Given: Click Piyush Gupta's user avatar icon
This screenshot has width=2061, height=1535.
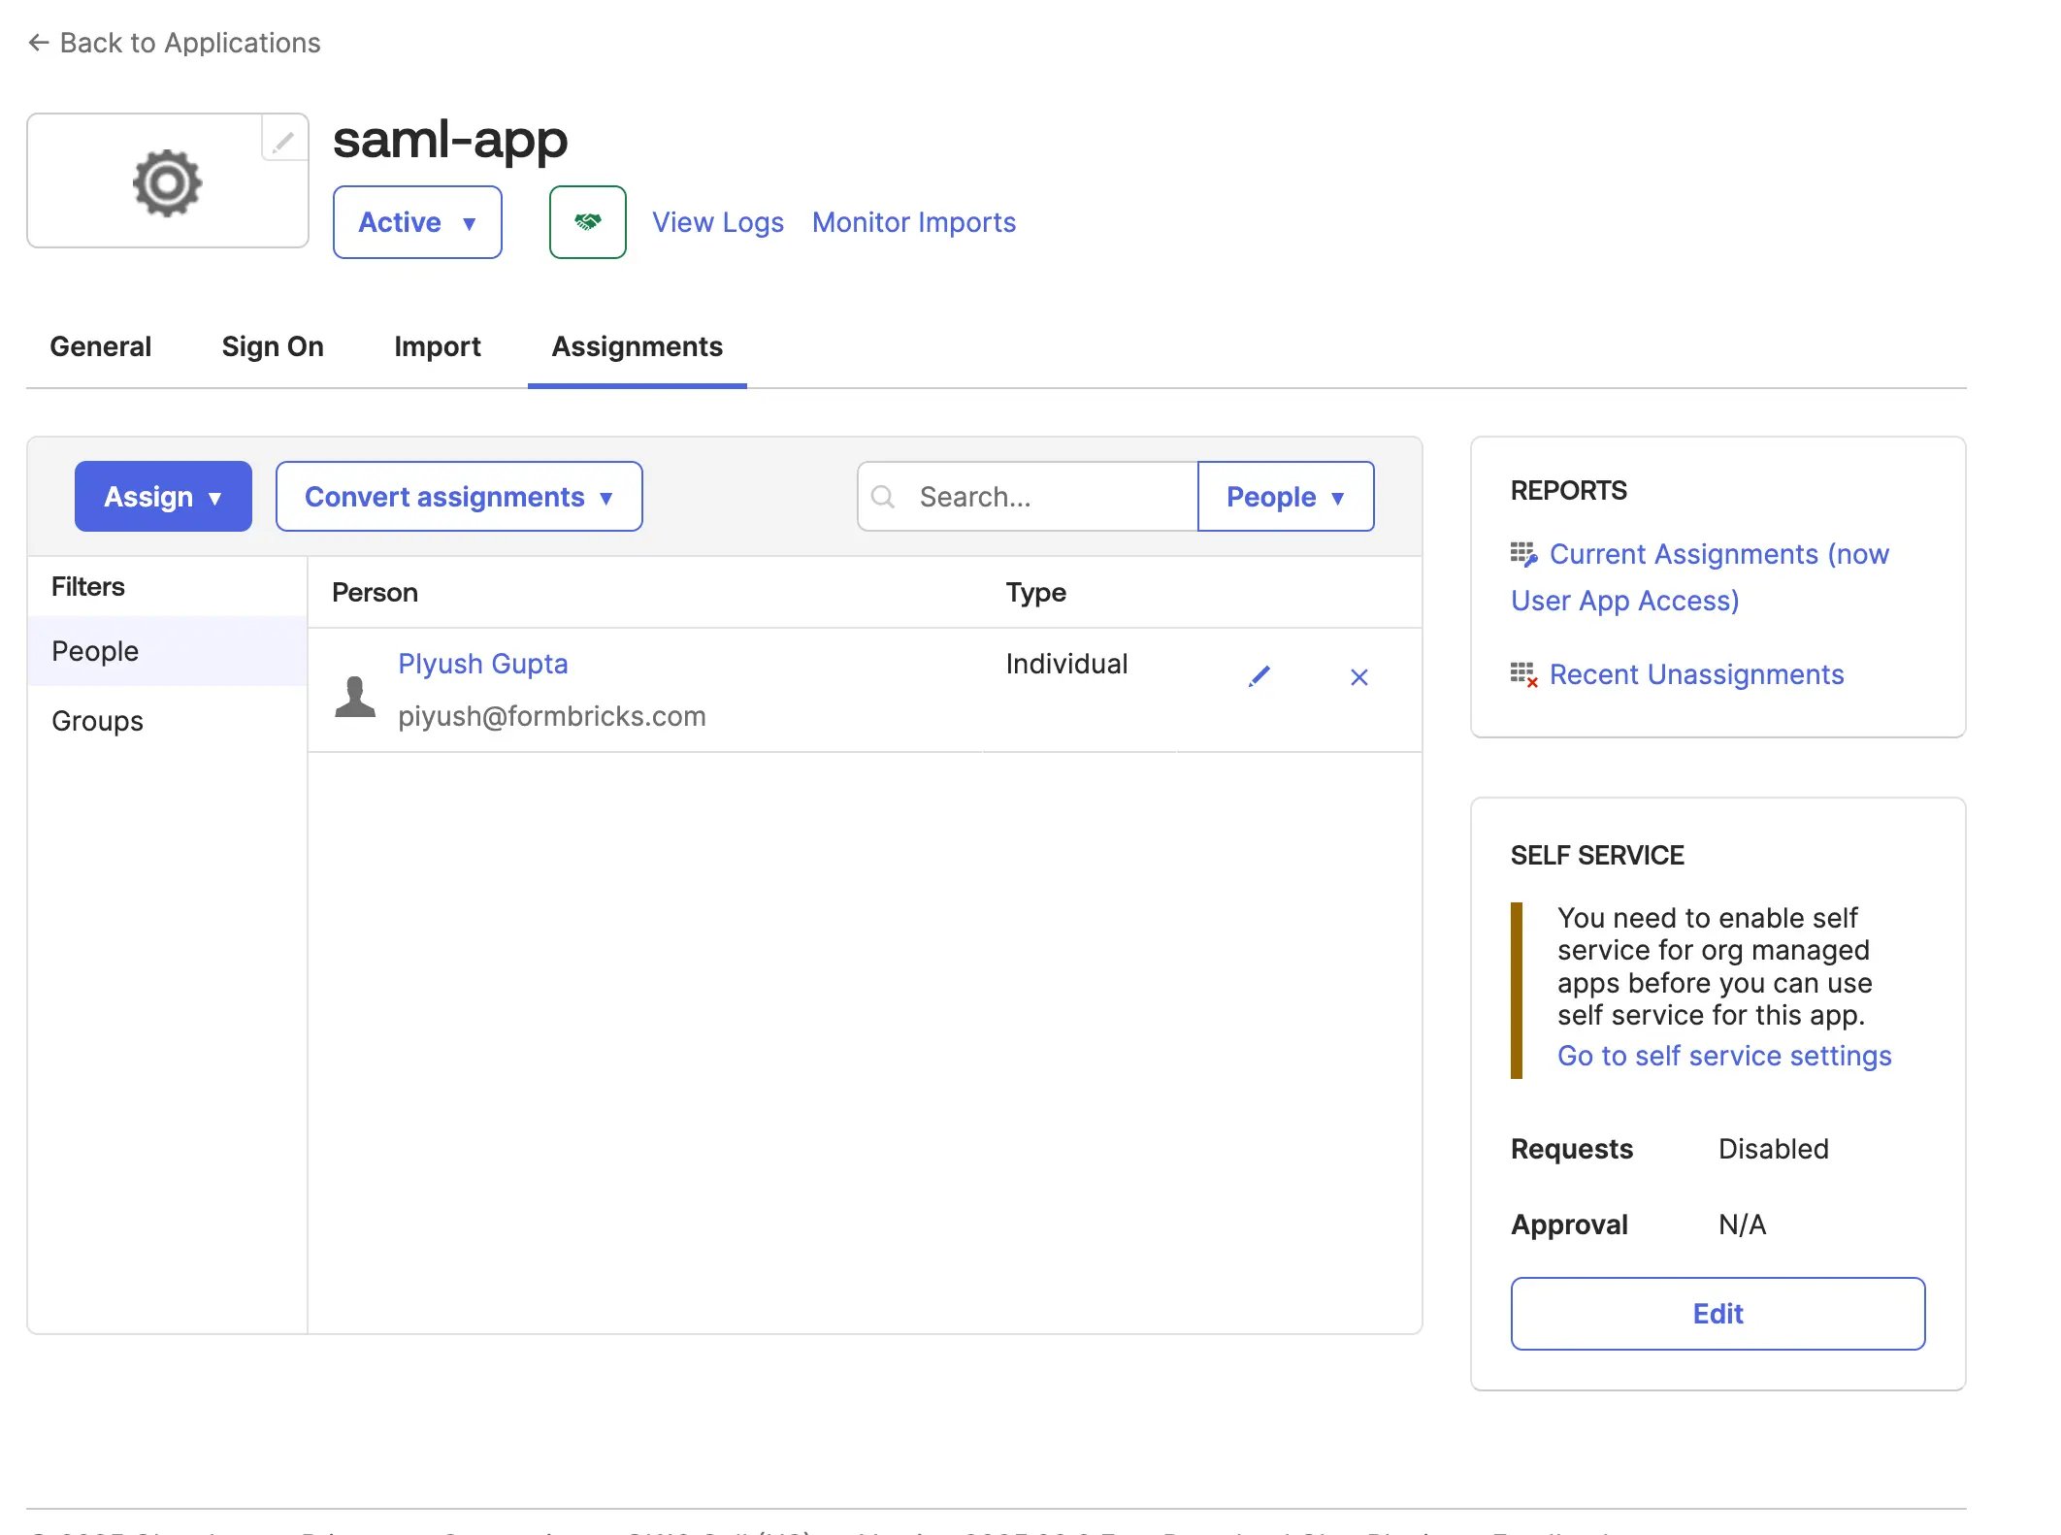Looking at the screenshot, I should [x=355, y=696].
